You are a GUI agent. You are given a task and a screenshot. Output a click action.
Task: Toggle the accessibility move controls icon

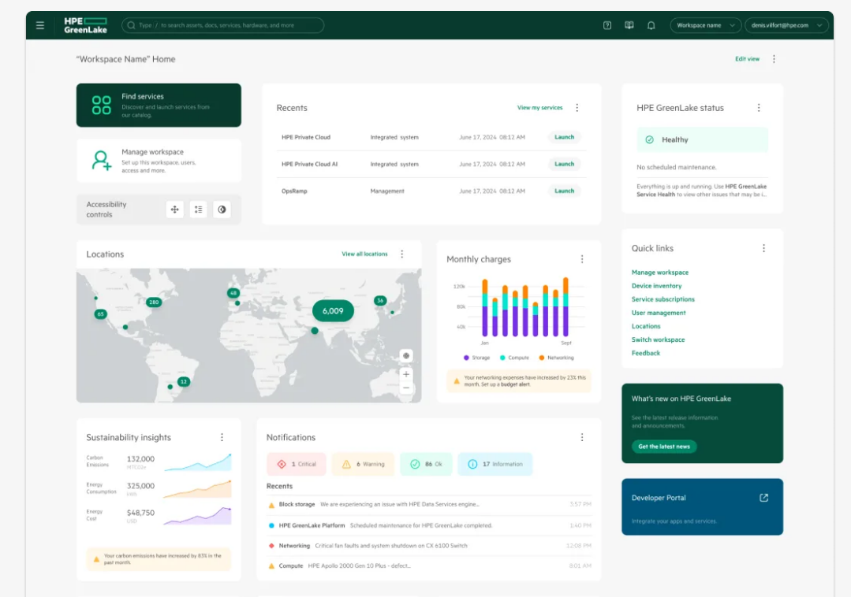pos(175,210)
